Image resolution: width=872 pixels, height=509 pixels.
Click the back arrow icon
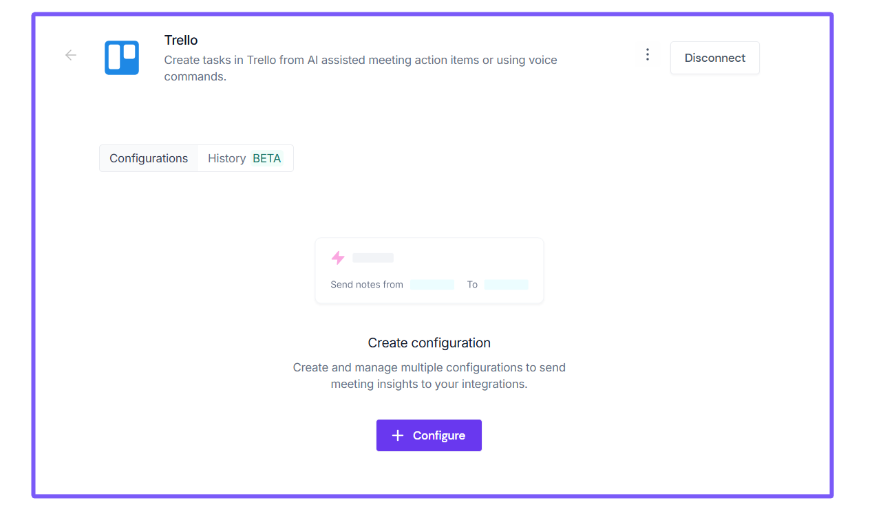click(71, 56)
